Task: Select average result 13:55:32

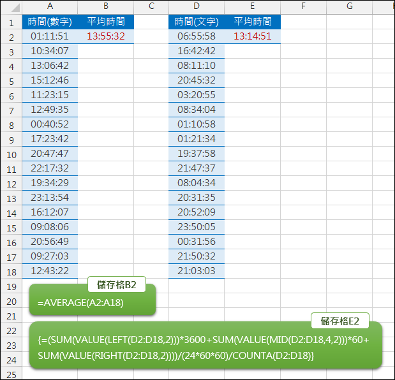Action: pos(106,36)
